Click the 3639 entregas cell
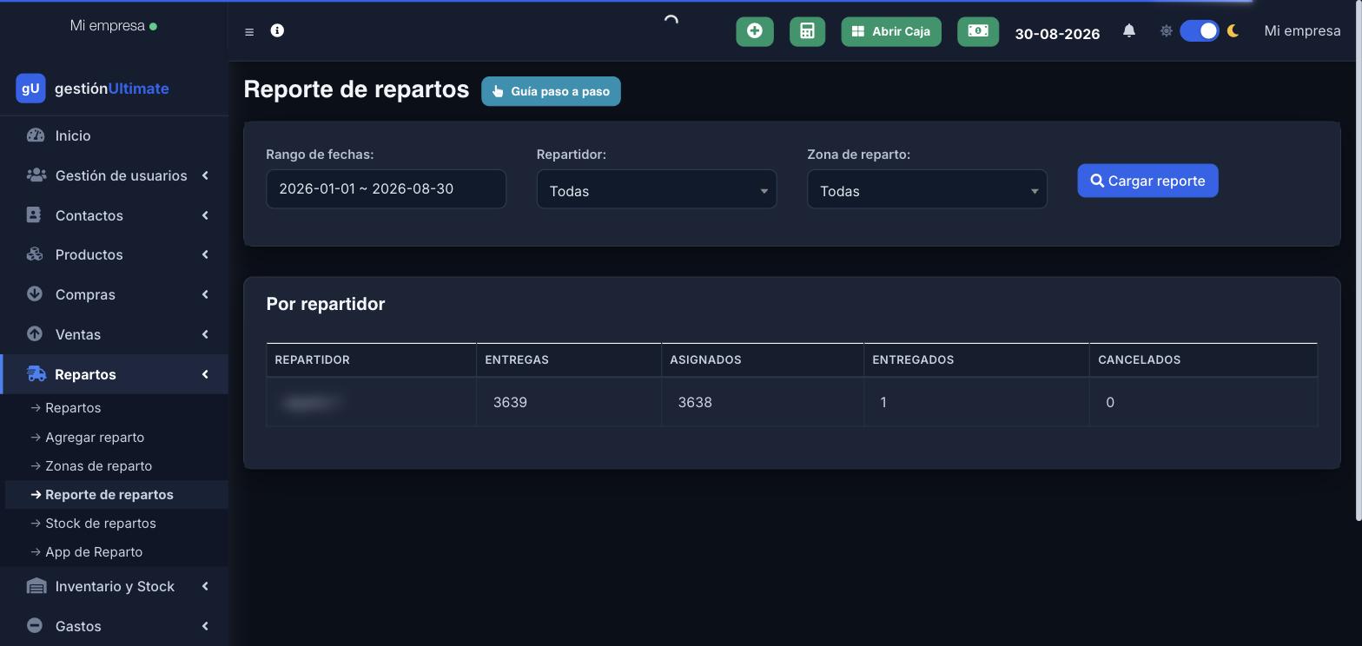This screenshot has height=646, width=1362. (569, 402)
